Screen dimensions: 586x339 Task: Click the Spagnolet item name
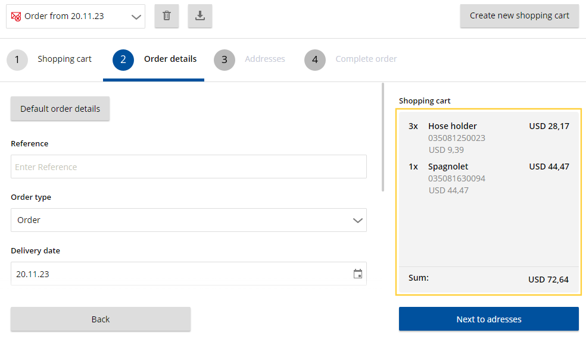(x=448, y=167)
